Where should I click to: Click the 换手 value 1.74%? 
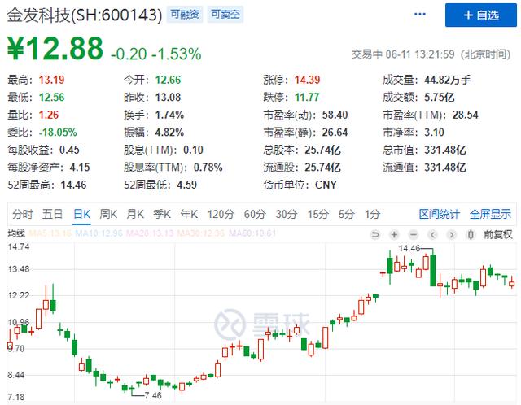pos(169,115)
